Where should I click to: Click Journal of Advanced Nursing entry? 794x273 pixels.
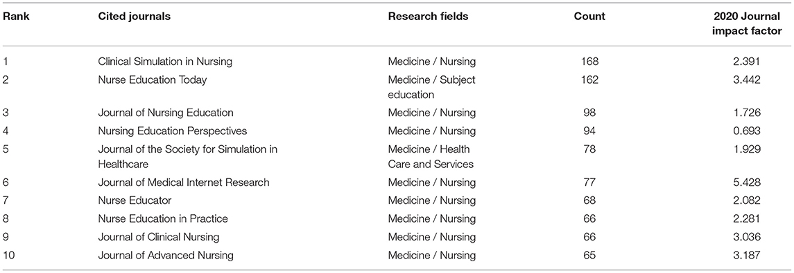coord(166,255)
